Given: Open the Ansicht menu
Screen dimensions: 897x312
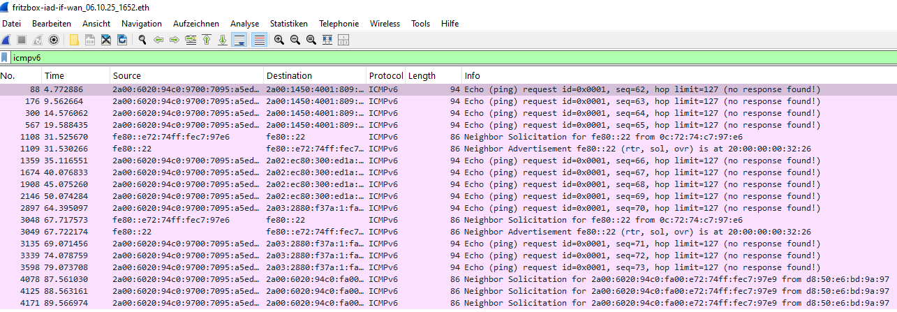Looking at the screenshot, I should pyautogui.click(x=96, y=24).
